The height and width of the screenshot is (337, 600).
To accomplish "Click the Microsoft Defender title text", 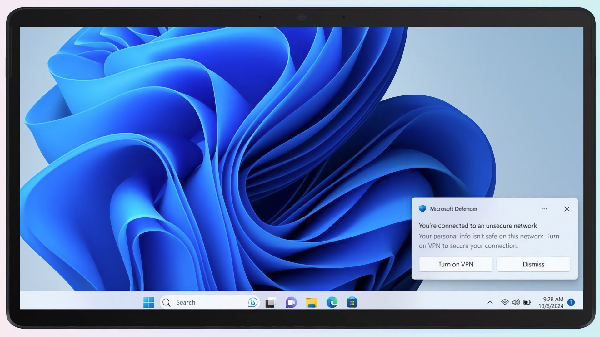I will coord(454,209).
